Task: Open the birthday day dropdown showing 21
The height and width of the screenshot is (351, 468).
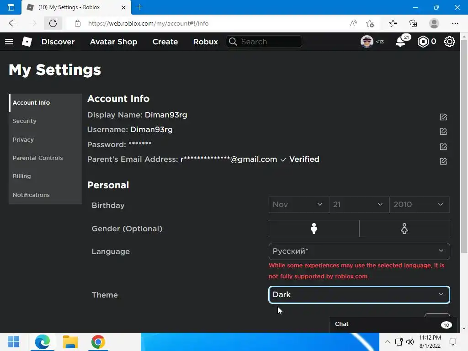Action: click(359, 204)
